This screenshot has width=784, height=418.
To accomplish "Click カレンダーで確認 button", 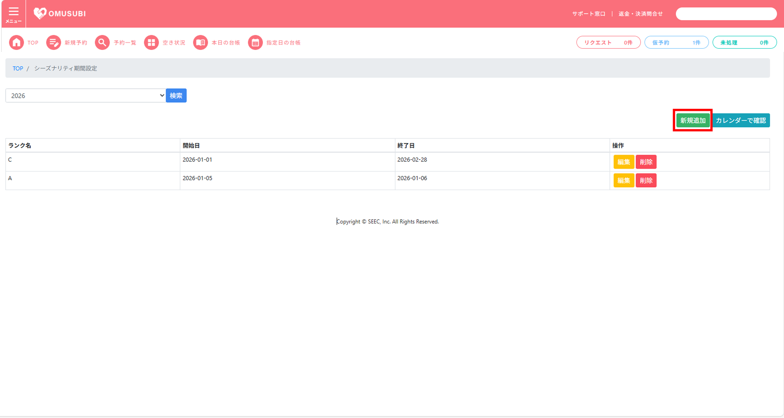I will point(741,120).
